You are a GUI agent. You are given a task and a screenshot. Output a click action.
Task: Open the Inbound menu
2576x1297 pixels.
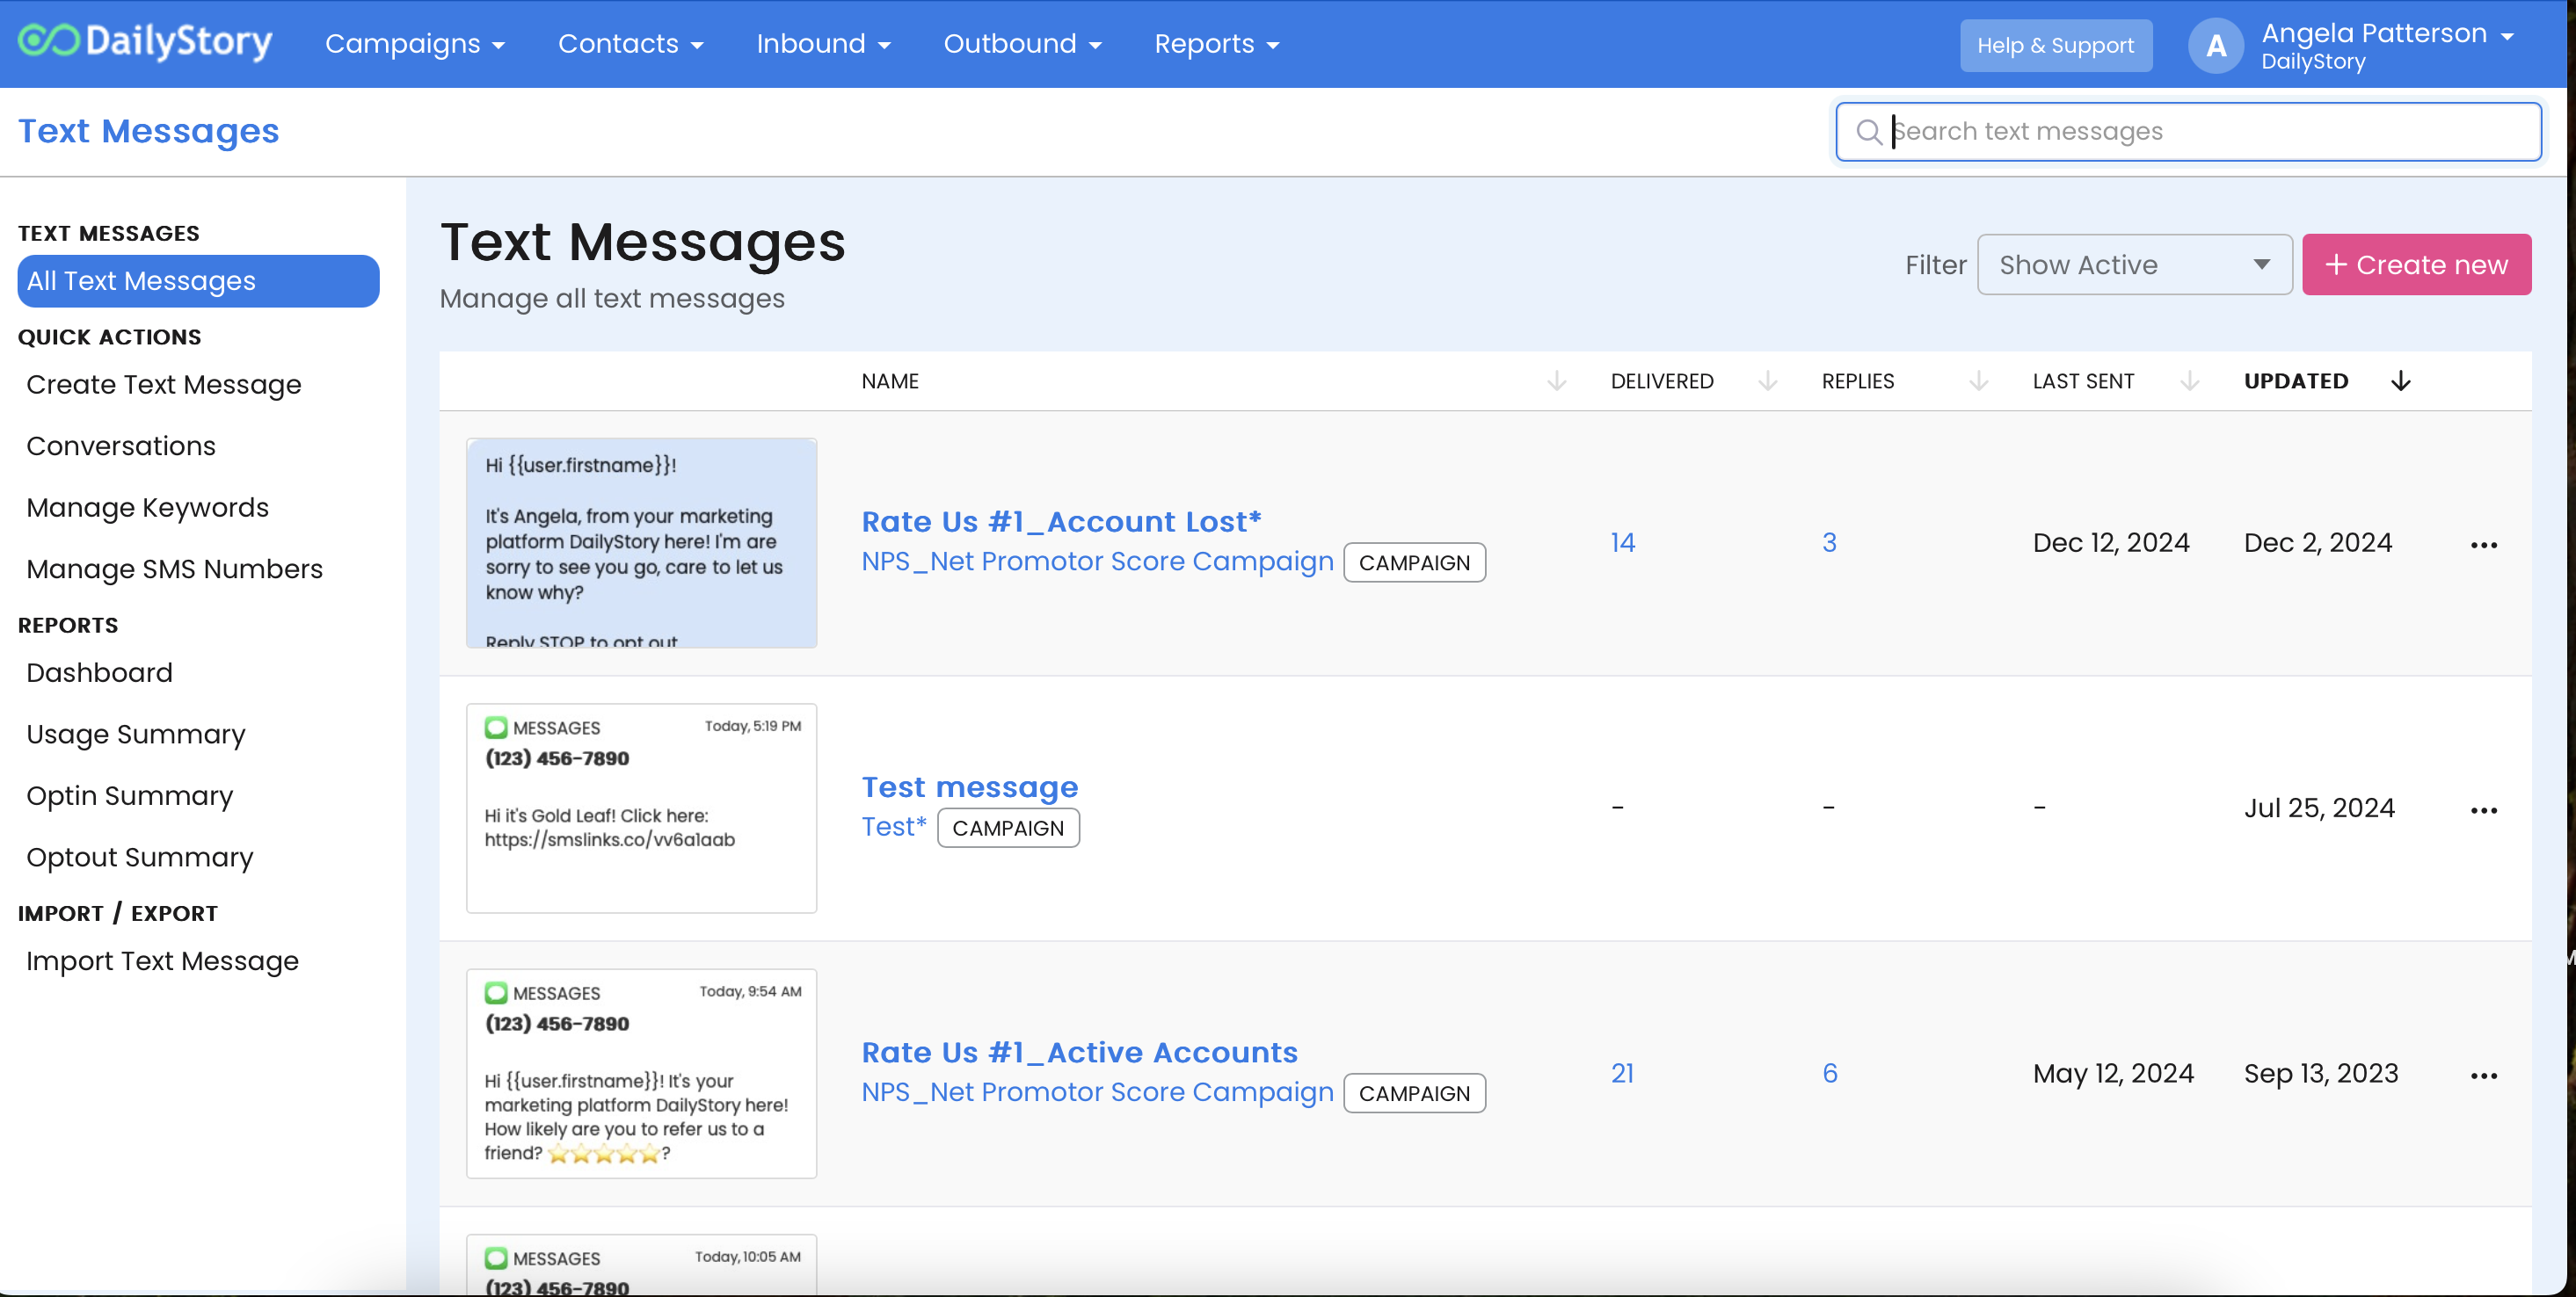pyautogui.click(x=823, y=44)
